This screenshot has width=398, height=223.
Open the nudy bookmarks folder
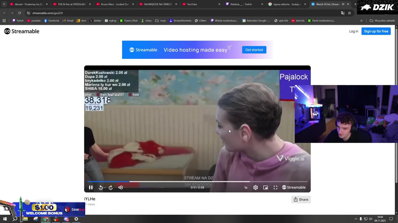click(x=161, y=21)
